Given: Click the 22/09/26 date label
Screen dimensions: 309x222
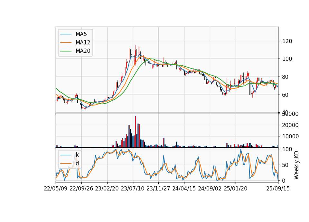Looking at the screenshot, I should pyautogui.click(x=81, y=189).
